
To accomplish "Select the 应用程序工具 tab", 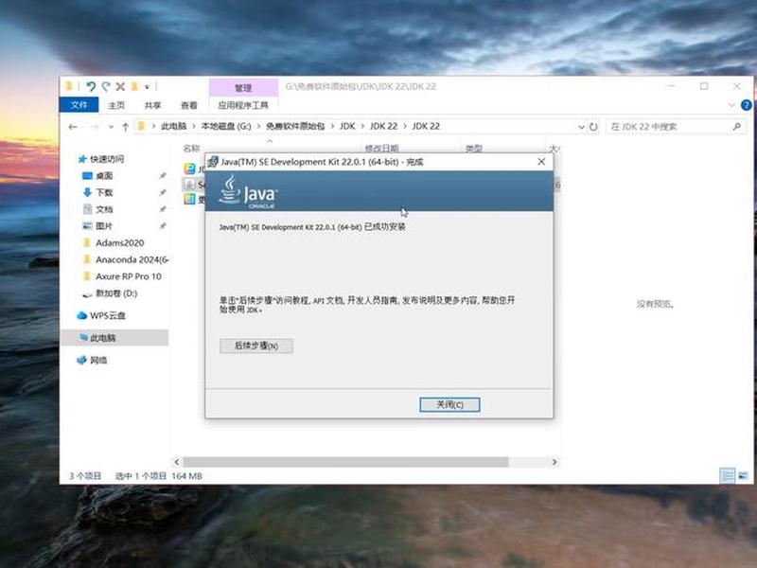I will point(243,105).
